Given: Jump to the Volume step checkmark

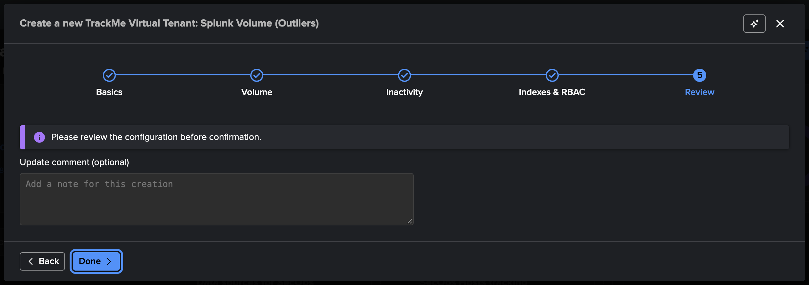Looking at the screenshot, I should (x=257, y=75).
